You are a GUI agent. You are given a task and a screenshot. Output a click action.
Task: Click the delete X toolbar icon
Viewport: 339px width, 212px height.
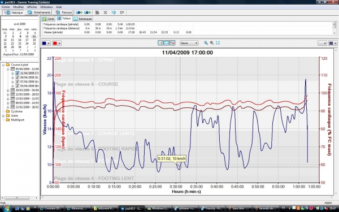[105, 12]
